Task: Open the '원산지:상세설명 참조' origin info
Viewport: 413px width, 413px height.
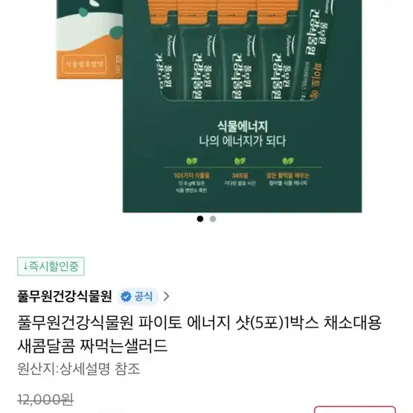Action: pos(78,369)
